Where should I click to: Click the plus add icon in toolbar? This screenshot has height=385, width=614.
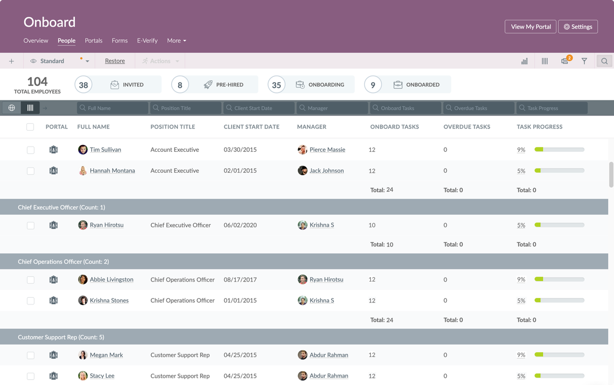coord(12,61)
